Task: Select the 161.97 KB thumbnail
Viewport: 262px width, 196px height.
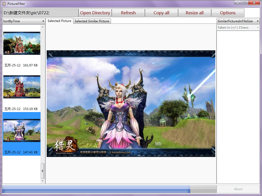Action: [x=22, y=43]
